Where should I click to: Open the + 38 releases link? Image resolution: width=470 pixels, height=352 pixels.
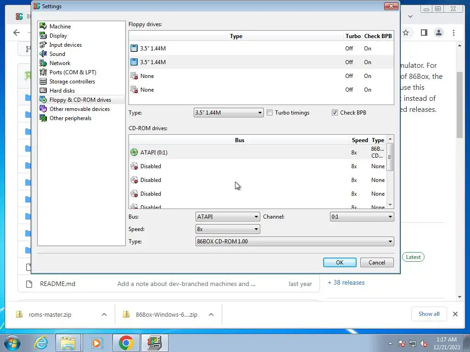pyautogui.click(x=346, y=282)
